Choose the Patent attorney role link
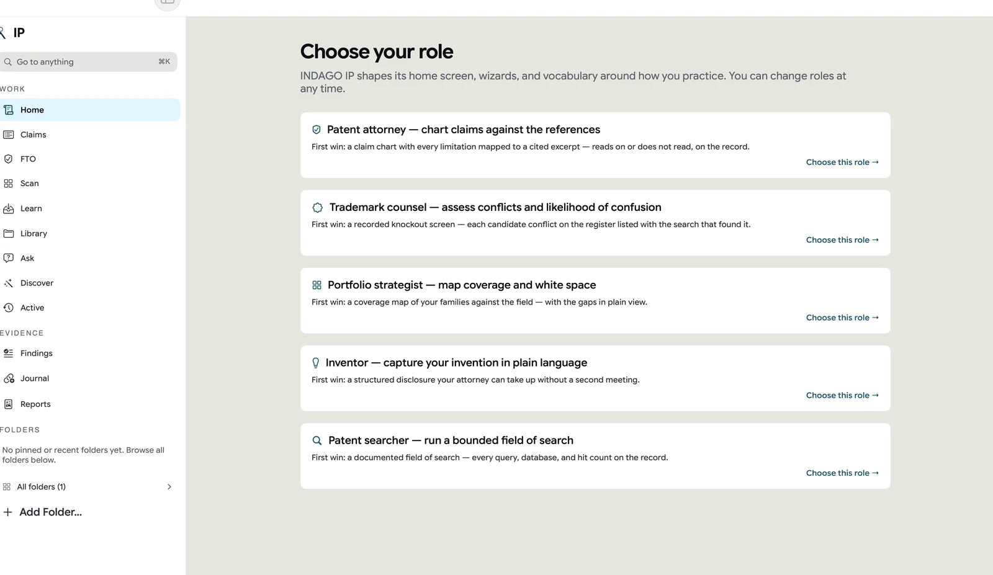993x575 pixels. tap(842, 162)
